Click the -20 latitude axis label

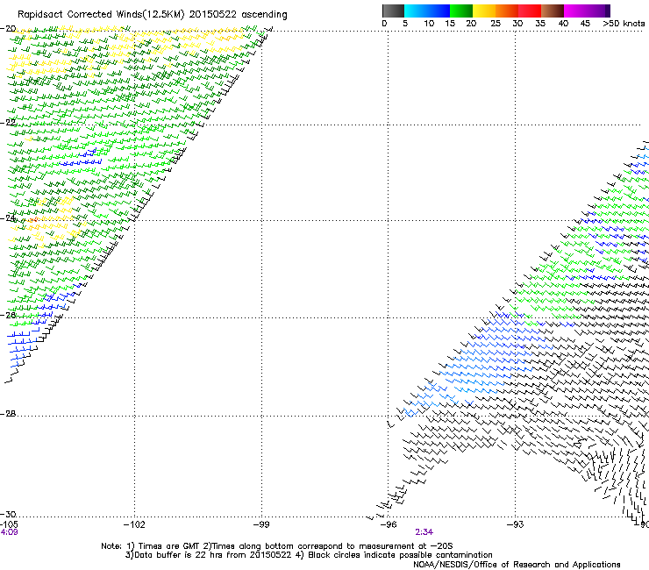coord(8,29)
